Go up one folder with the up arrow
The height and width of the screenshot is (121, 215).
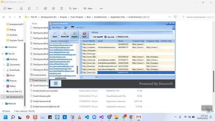[x=20, y=17]
